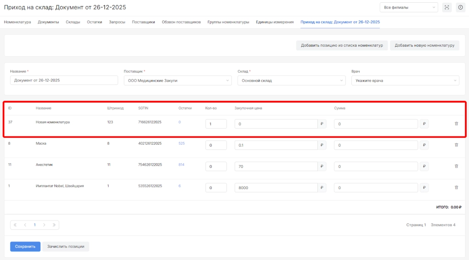Delete the Новая номенклатура row with trash icon
Screen dimensions: 469x260
pos(456,124)
